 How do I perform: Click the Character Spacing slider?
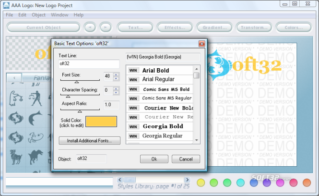[80, 95]
